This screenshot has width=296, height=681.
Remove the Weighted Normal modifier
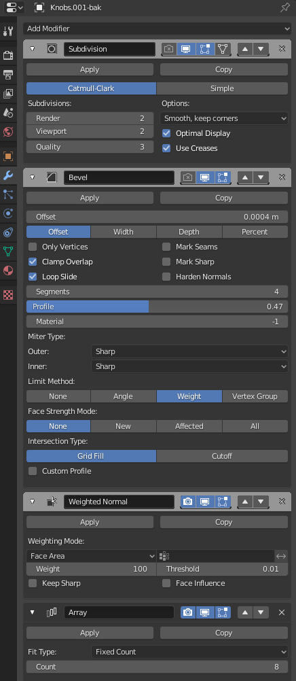pos(282,501)
